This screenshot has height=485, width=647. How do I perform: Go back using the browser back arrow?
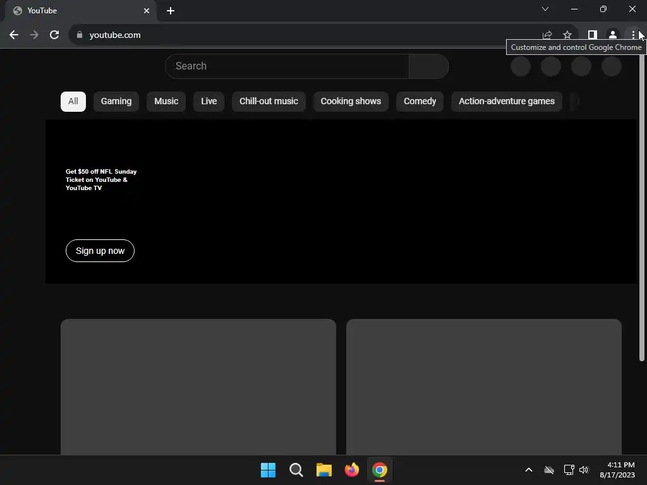tap(14, 35)
